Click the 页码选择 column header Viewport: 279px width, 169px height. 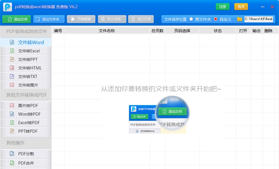[x=182, y=31]
